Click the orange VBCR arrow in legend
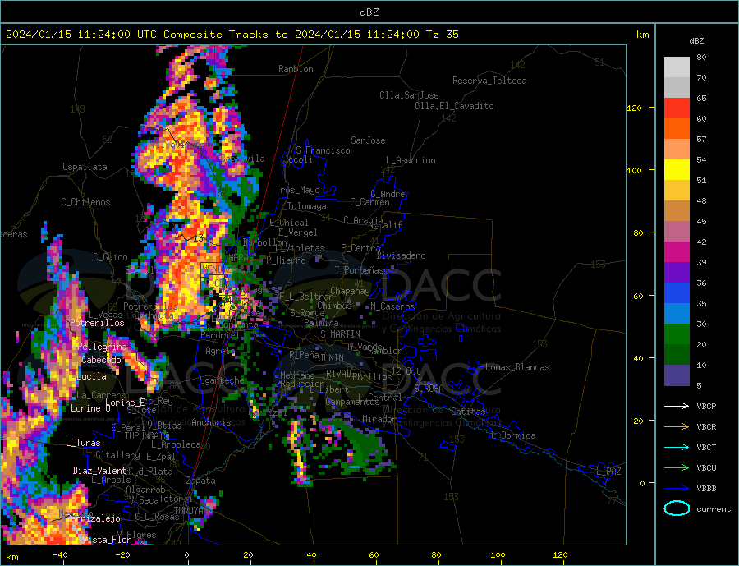This screenshot has width=739, height=566. pyautogui.click(x=677, y=427)
